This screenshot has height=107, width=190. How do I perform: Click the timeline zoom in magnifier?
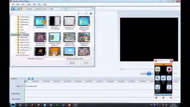coord(29,79)
